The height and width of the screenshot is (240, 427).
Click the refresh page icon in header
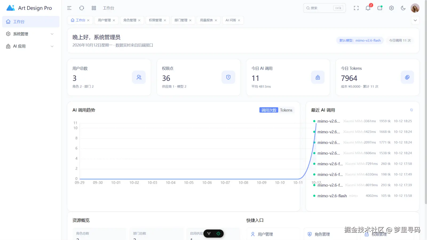(82, 8)
